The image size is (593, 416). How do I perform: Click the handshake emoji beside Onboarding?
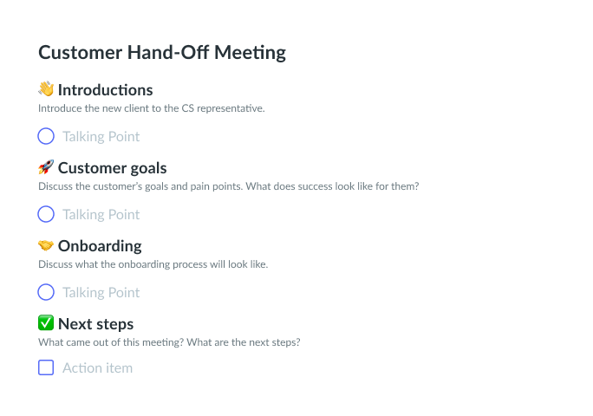[46, 245]
